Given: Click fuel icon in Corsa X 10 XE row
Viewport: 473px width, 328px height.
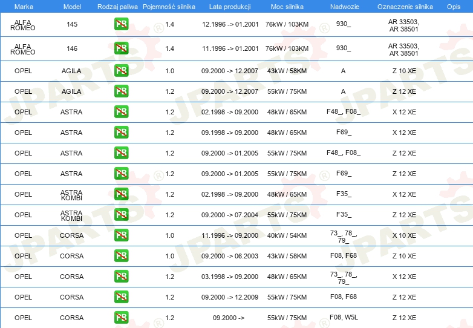Looking at the screenshot, I should (x=121, y=235).
